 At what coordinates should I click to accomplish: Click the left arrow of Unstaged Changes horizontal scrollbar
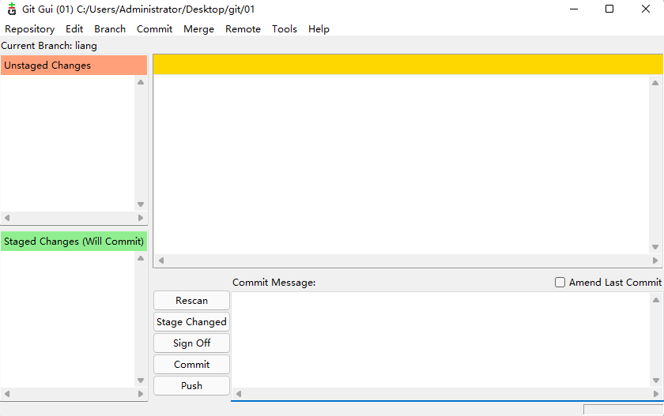pyautogui.click(x=7, y=218)
